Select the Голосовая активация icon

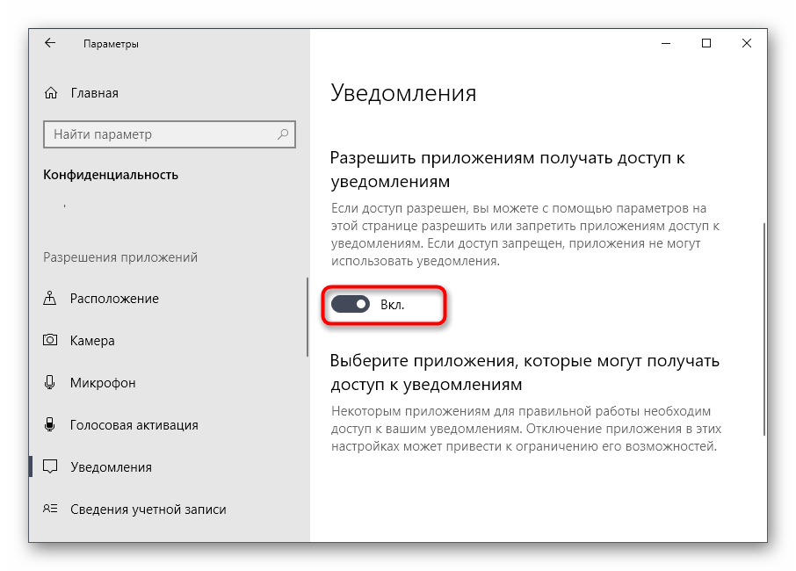pos(50,424)
